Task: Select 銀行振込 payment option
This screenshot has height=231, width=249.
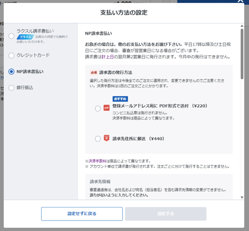Action: pyautogui.click(x=11, y=88)
